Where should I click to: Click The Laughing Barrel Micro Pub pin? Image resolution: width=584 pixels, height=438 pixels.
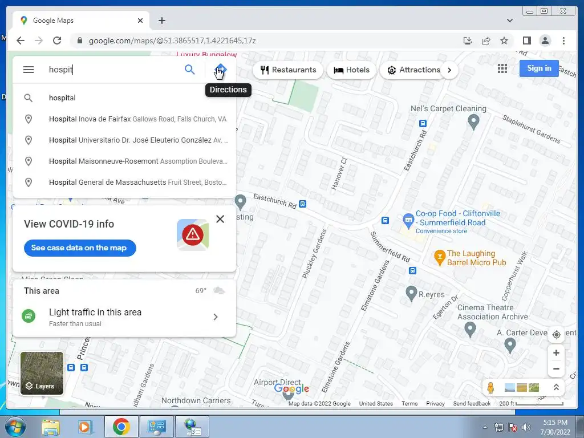pos(440,257)
